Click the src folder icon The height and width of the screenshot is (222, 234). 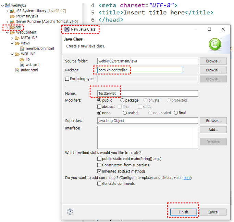point(12,27)
